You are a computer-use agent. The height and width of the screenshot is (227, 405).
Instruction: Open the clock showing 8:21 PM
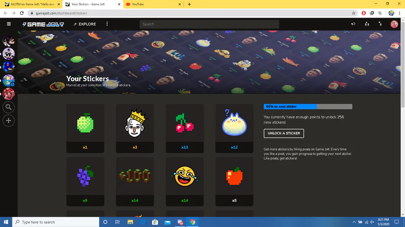click(383, 222)
